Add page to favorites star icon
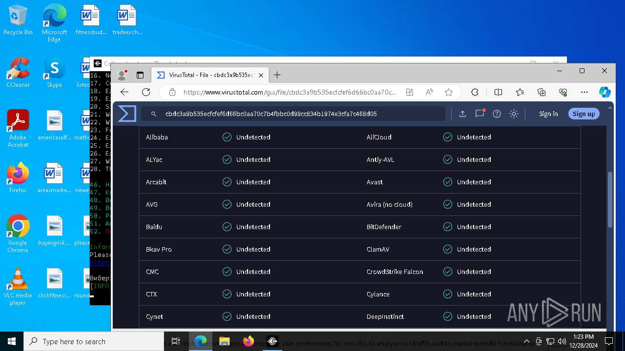Image resolution: width=625 pixels, height=351 pixels. (x=449, y=92)
